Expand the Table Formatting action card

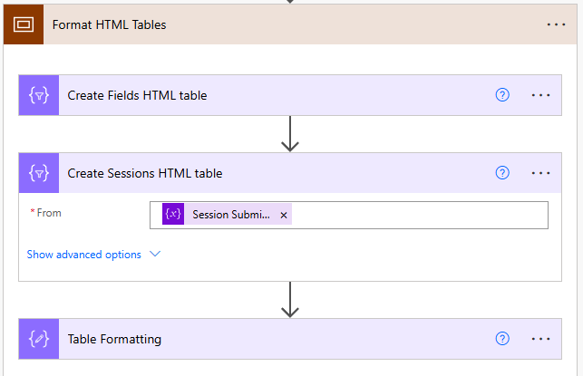[272, 340]
